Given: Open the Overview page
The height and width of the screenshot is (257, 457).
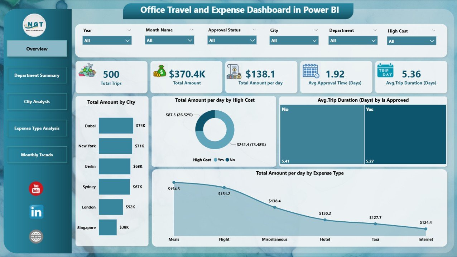Looking at the screenshot, I should pyautogui.click(x=37, y=49).
